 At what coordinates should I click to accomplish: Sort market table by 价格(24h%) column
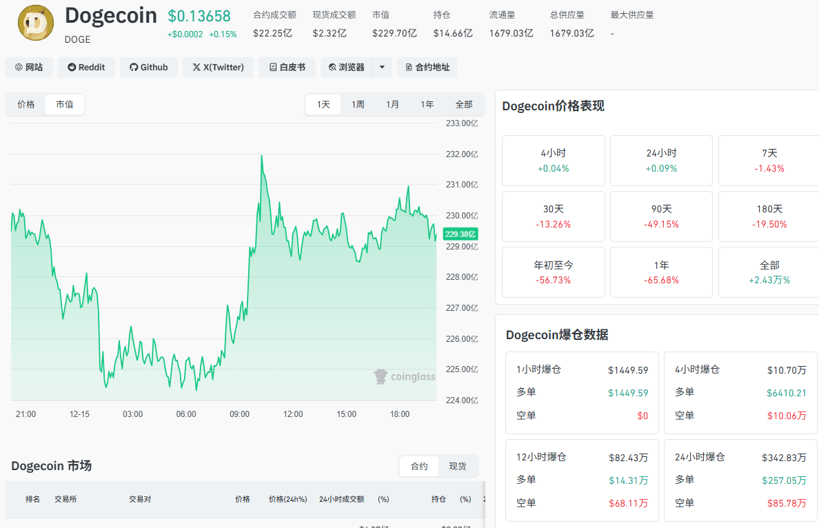point(287,499)
